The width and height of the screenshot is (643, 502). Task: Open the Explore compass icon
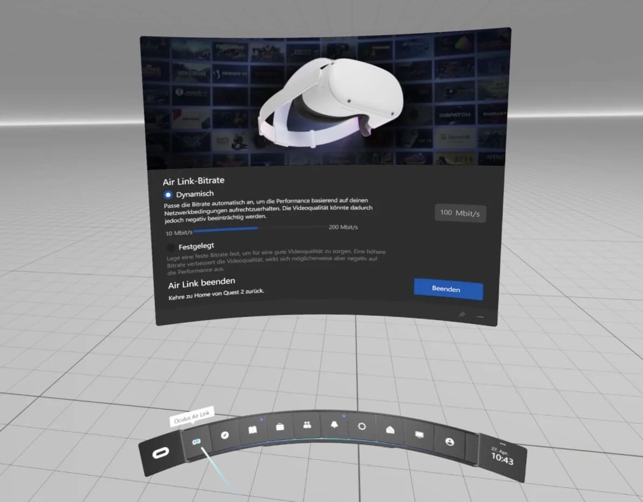pos(225,435)
